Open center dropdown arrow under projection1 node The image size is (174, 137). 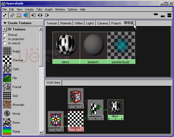(96, 119)
